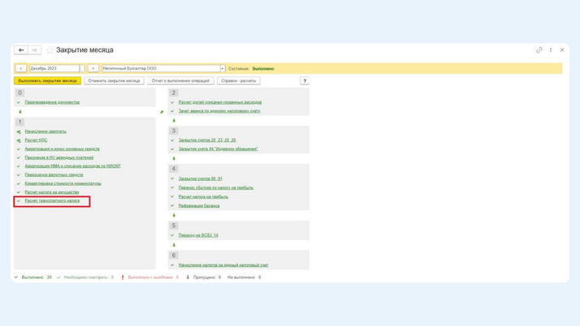Click status checkmark beside Расчет НДС
The width and height of the screenshot is (580, 326).
[19, 140]
